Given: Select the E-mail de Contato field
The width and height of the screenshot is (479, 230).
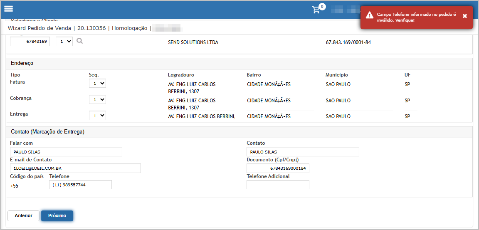Looking at the screenshot, I should pos(75,168).
